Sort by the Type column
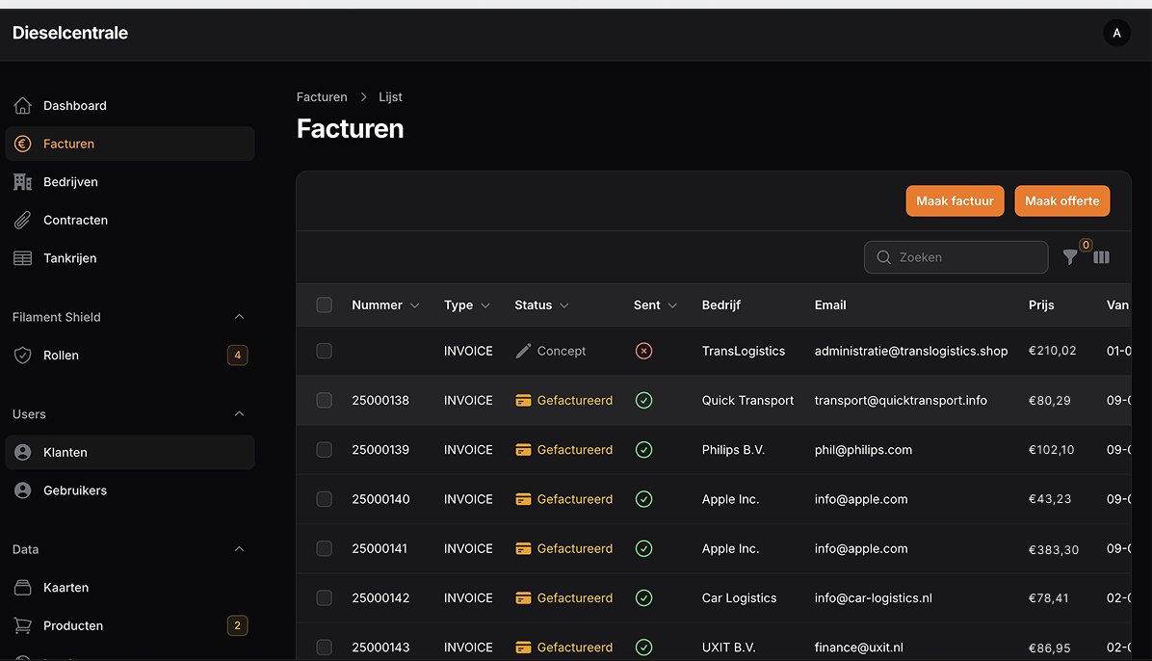 466,305
